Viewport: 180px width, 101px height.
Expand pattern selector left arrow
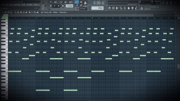pos(90,8)
